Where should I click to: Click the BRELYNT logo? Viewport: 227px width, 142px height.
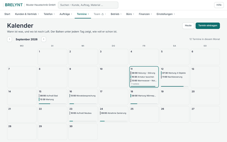(x=14, y=5)
